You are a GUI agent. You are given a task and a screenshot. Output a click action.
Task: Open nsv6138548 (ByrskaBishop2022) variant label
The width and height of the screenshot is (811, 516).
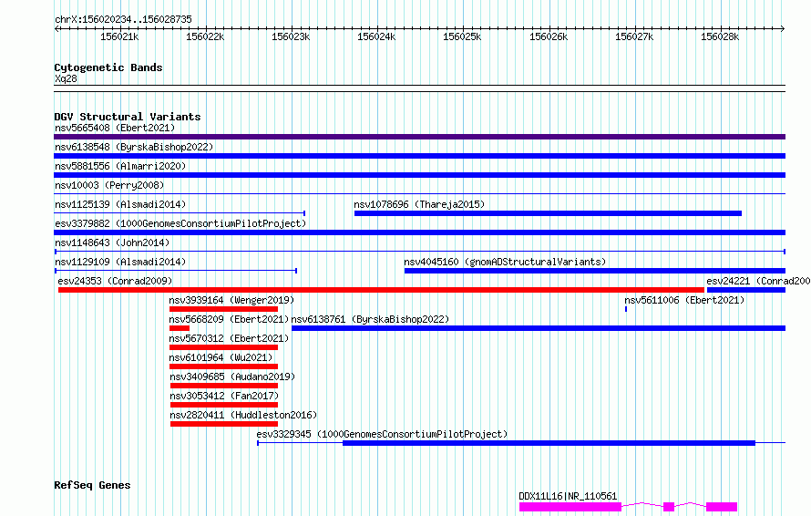(134, 147)
